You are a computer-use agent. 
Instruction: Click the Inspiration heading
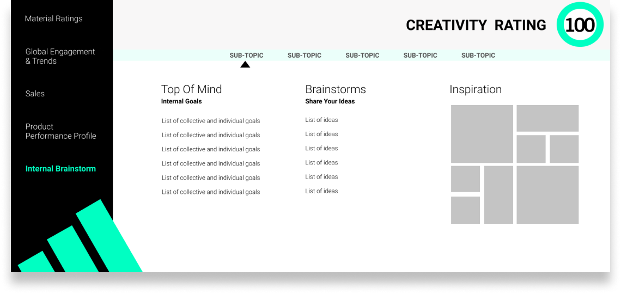pyautogui.click(x=475, y=89)
